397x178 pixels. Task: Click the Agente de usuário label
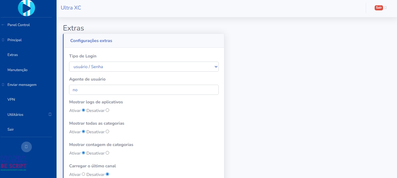87,79
